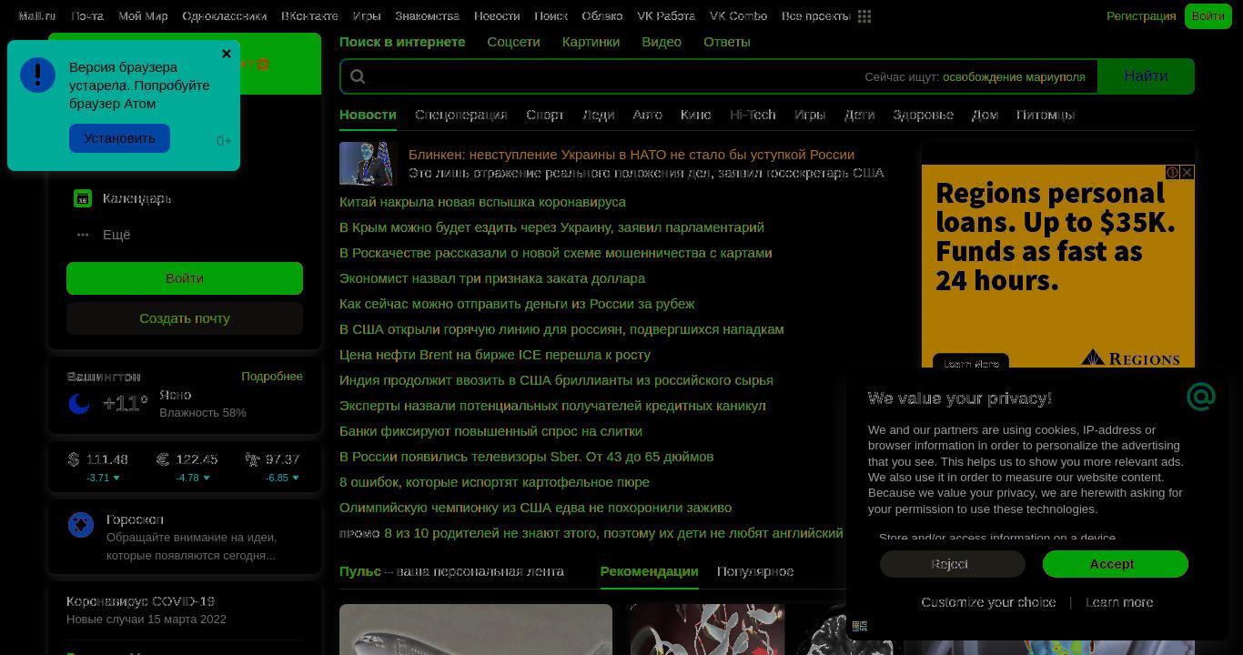
Task: Click the Mail.ru @ logo in privacy popup
Action: (x=1201, y=397)
